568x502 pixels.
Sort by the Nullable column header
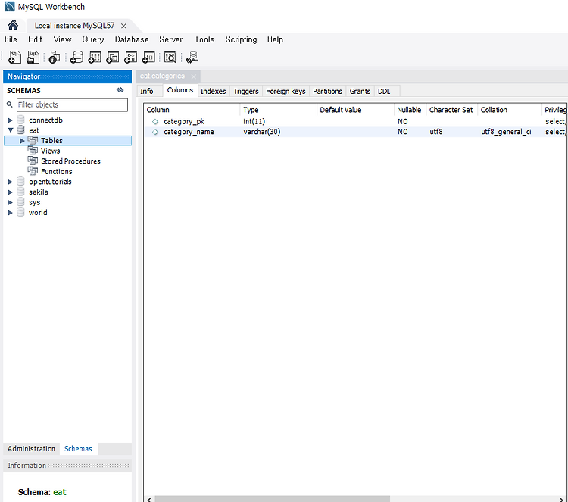click(409, 110)
